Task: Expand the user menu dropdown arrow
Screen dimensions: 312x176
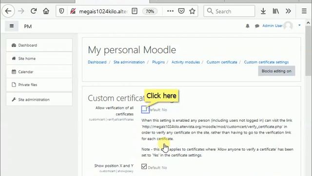Action: click(299, 25)
